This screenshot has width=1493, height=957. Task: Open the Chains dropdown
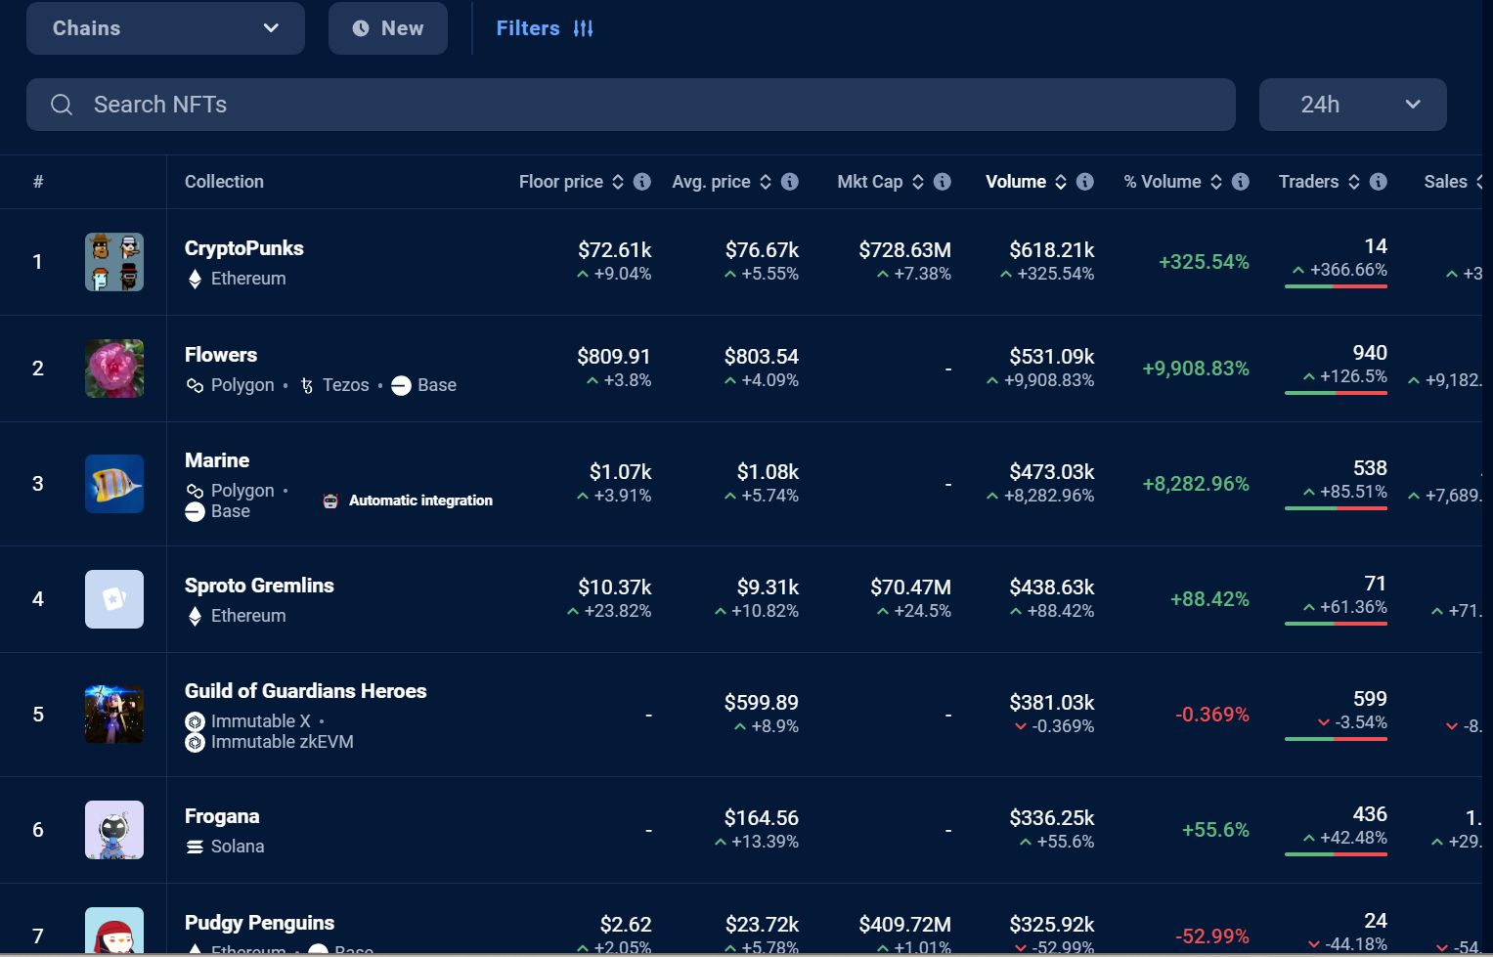[x=165, y=28]
